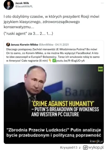The height and width of the screenshot is (150, 105).
Task: Open the youtu.be/R-IEsgUO-yA link
Action: pyautogui.click(x=70, y=61)
